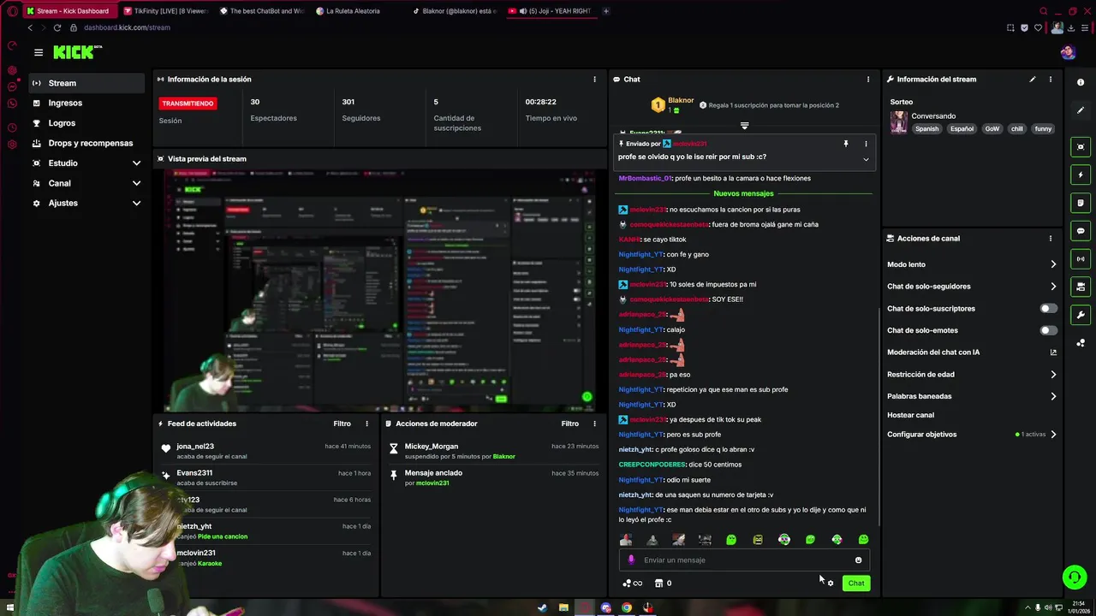Viewport: 1096px width, 616px height.
Task: Open Chat panel three-dots menu
Action: pos(868,79)
